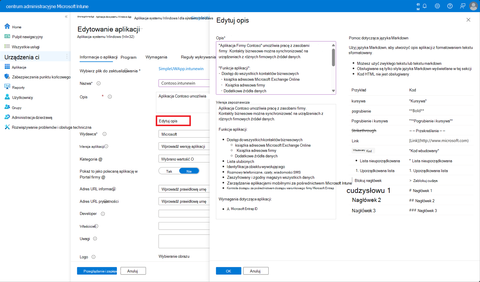
Task: Click the [Link](http://www.microsoft.com) code text
Action: click(439, 141)
